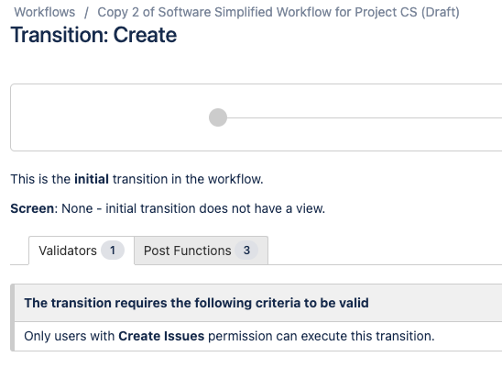The width and height of the screenshot is (502, 368).
Task: Open the Workflows breadcrumb link
Action: (x=45, y=12)
